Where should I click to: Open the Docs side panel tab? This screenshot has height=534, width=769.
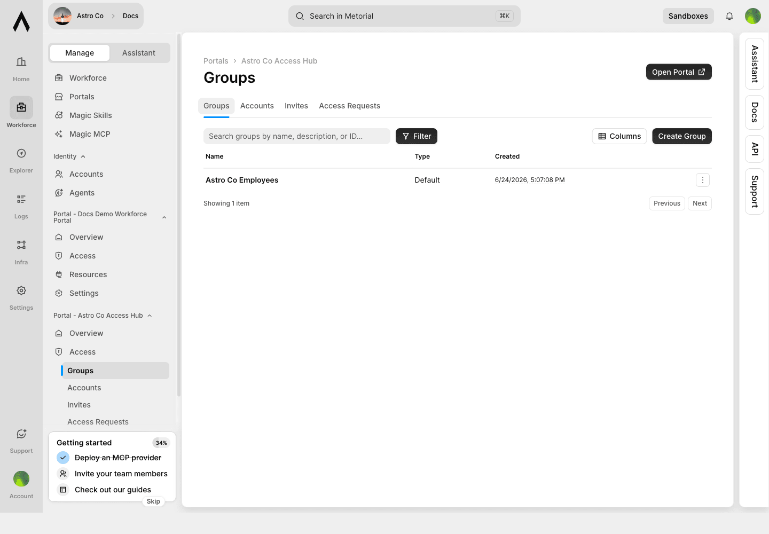point(755,112)
